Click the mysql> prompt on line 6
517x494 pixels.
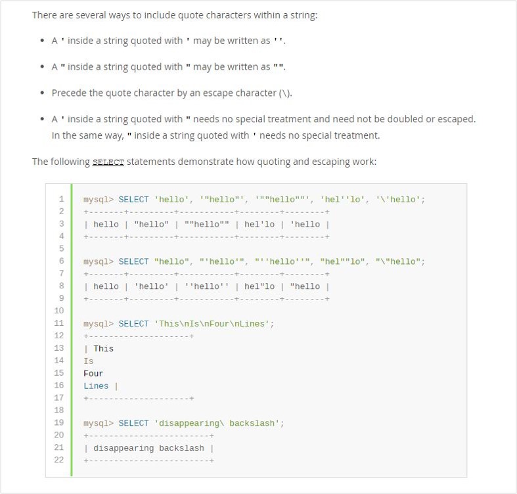[x=99, y=261]
